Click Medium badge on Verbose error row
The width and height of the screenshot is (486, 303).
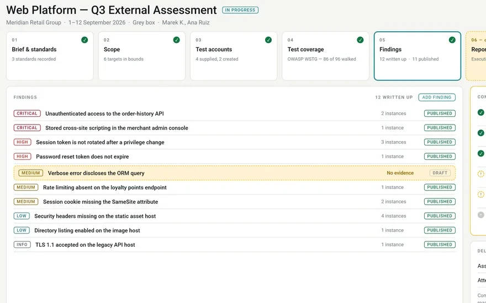(x=31, y=173)
